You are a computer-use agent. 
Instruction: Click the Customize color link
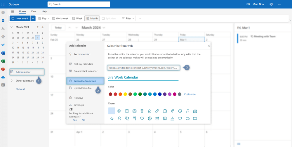point(190,94)
